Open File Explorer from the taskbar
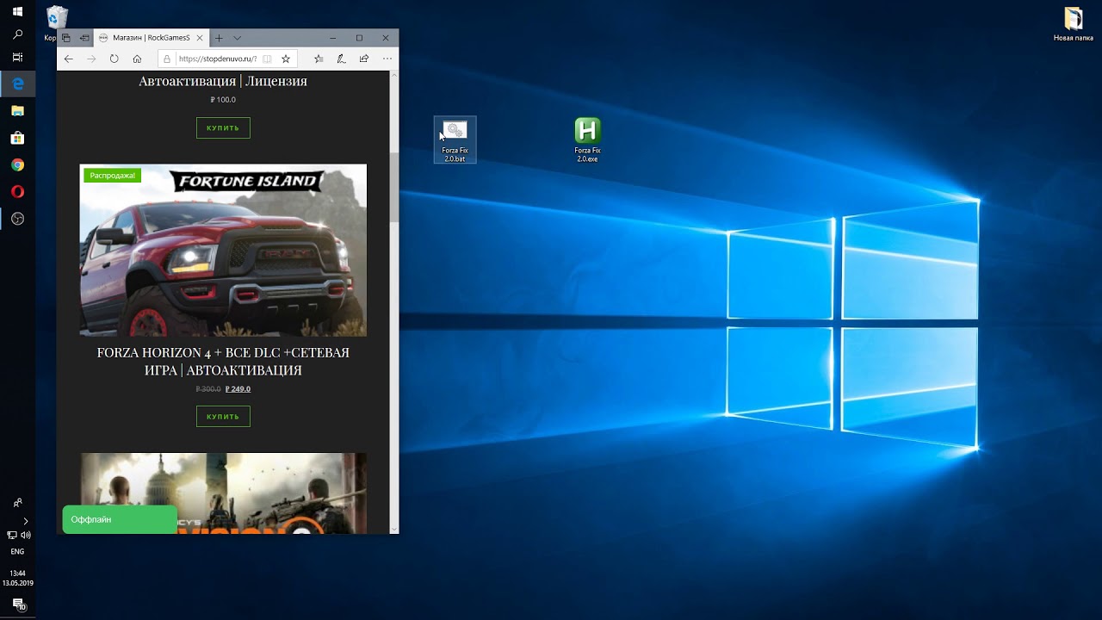The height and width of the screenshot is (620, 1102). (17, 110)
